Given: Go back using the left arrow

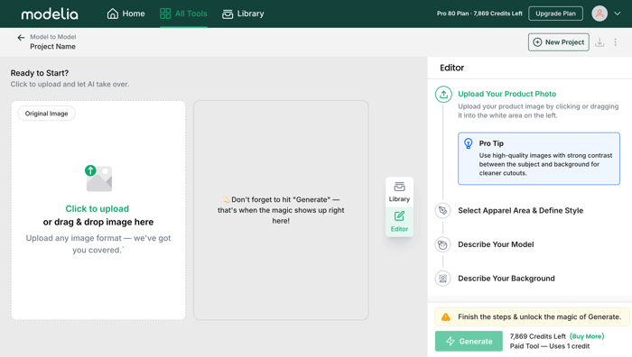Looking at the screenshot, I should pos(21,38).
